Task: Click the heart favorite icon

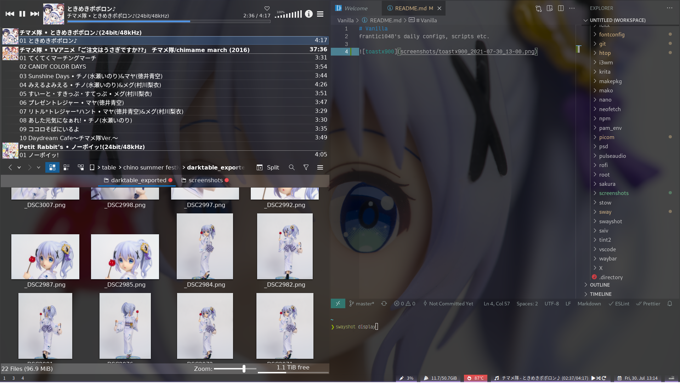Action: 267,8
